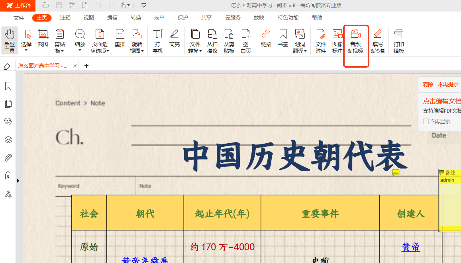The height and width of the screenshot is (263, 461).
Task: Click the 黄帝 hyperlink in the table
Action: coord(410,247)
